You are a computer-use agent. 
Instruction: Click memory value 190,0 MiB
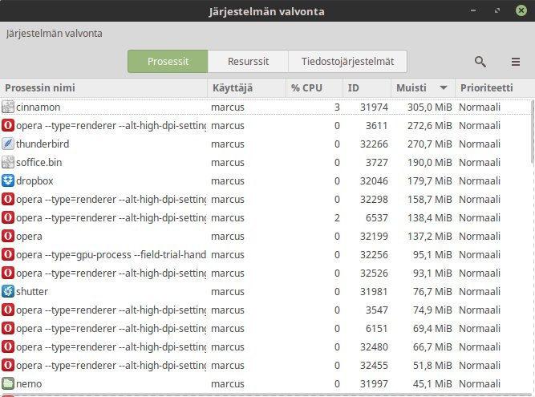(430, 162)
